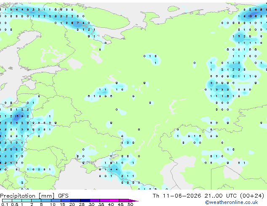Click the Precipitation [mm] GFS title
The width and height of the screenshot is (267, 206).
point(34,196)
